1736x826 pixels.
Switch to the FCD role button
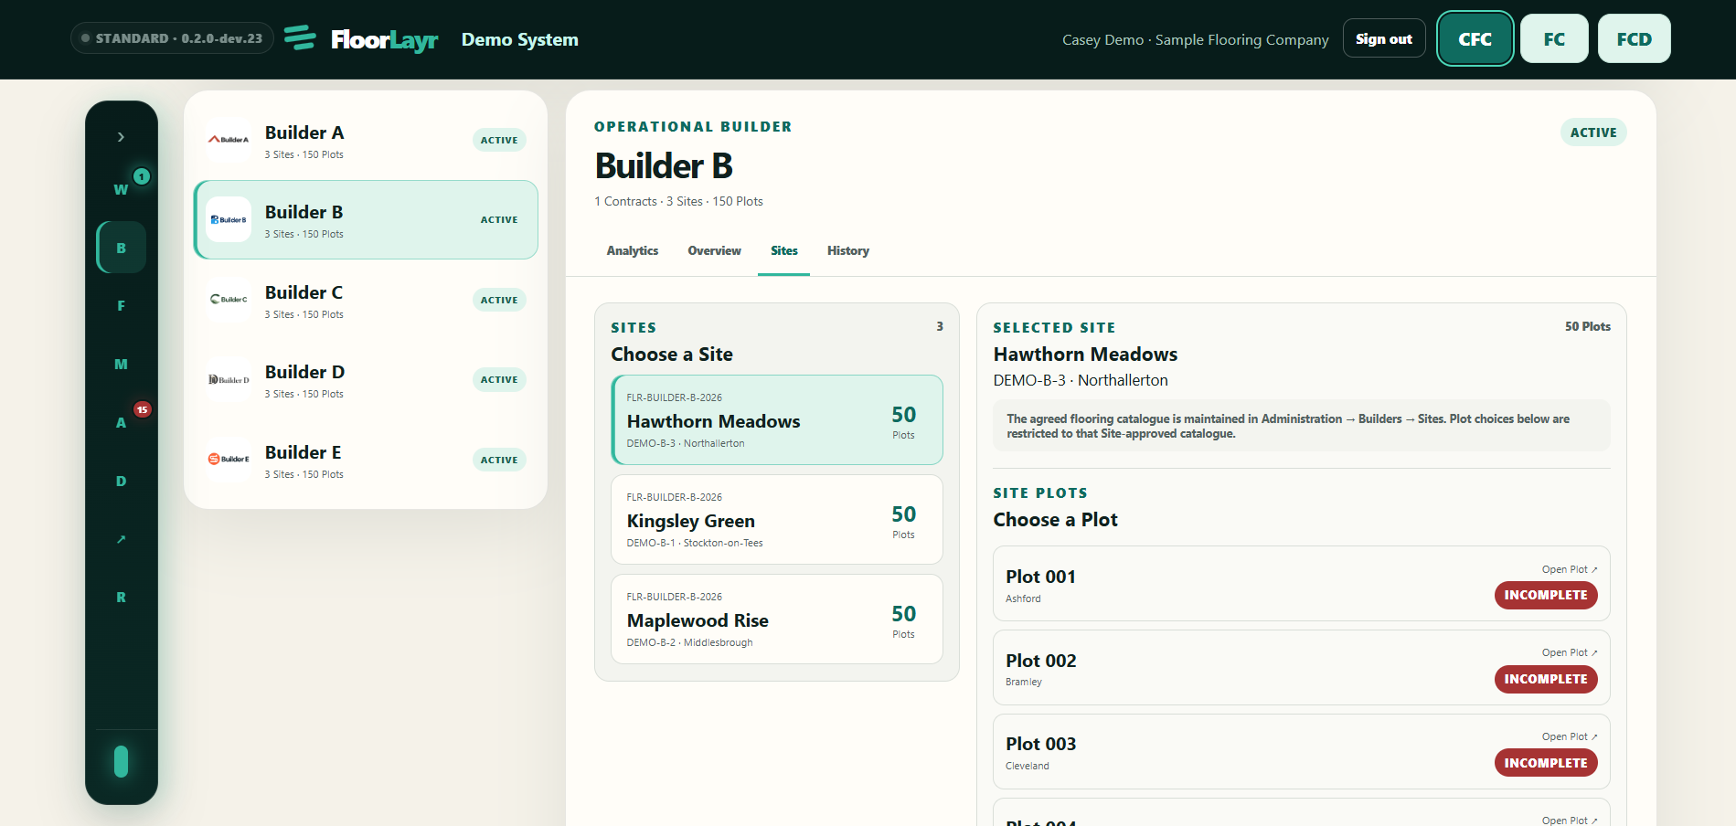1635,38
